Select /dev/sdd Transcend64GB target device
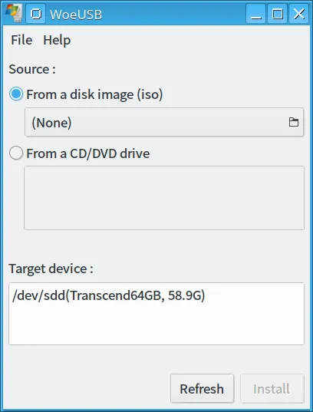This screenshot has height=412, width=313. [108, 295]
